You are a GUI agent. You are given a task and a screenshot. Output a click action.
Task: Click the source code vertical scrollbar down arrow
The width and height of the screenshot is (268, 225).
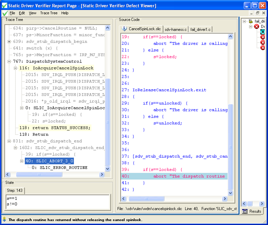click(x=231, y=193)
